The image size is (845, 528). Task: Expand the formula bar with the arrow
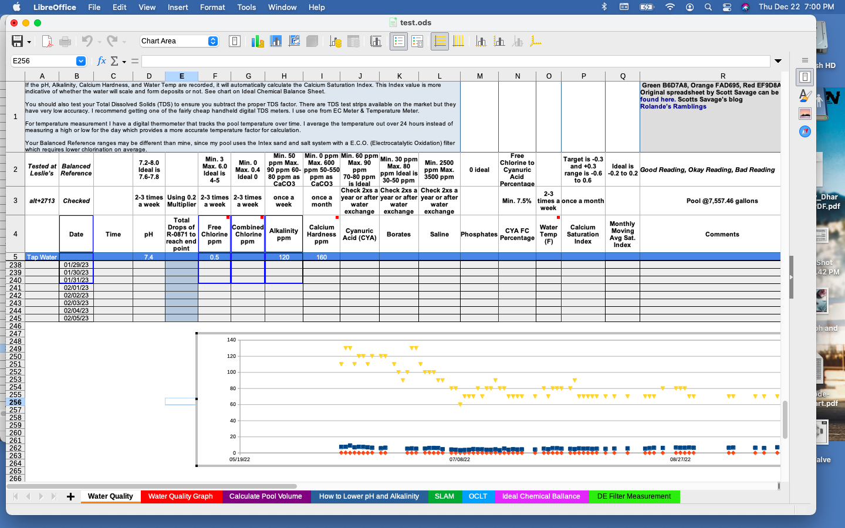(778, 61)
